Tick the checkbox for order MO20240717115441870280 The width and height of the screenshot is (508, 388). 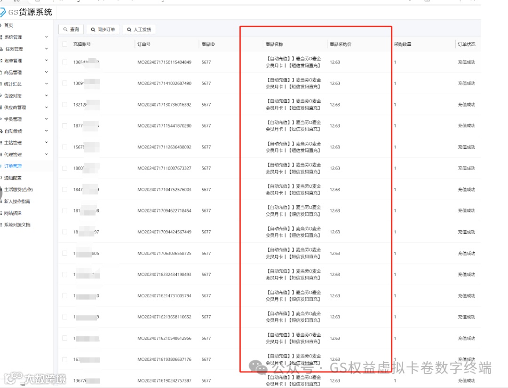(x=65, y=125)
